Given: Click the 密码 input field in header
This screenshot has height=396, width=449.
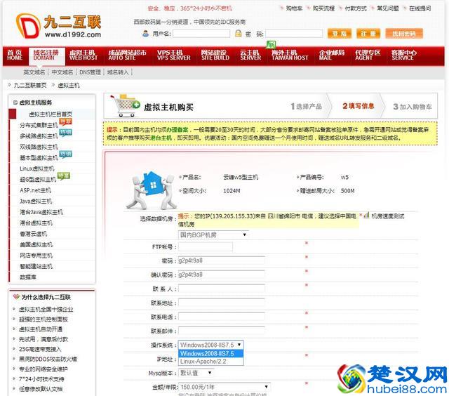Looking at the screenshot, I should tap(294, 34).
